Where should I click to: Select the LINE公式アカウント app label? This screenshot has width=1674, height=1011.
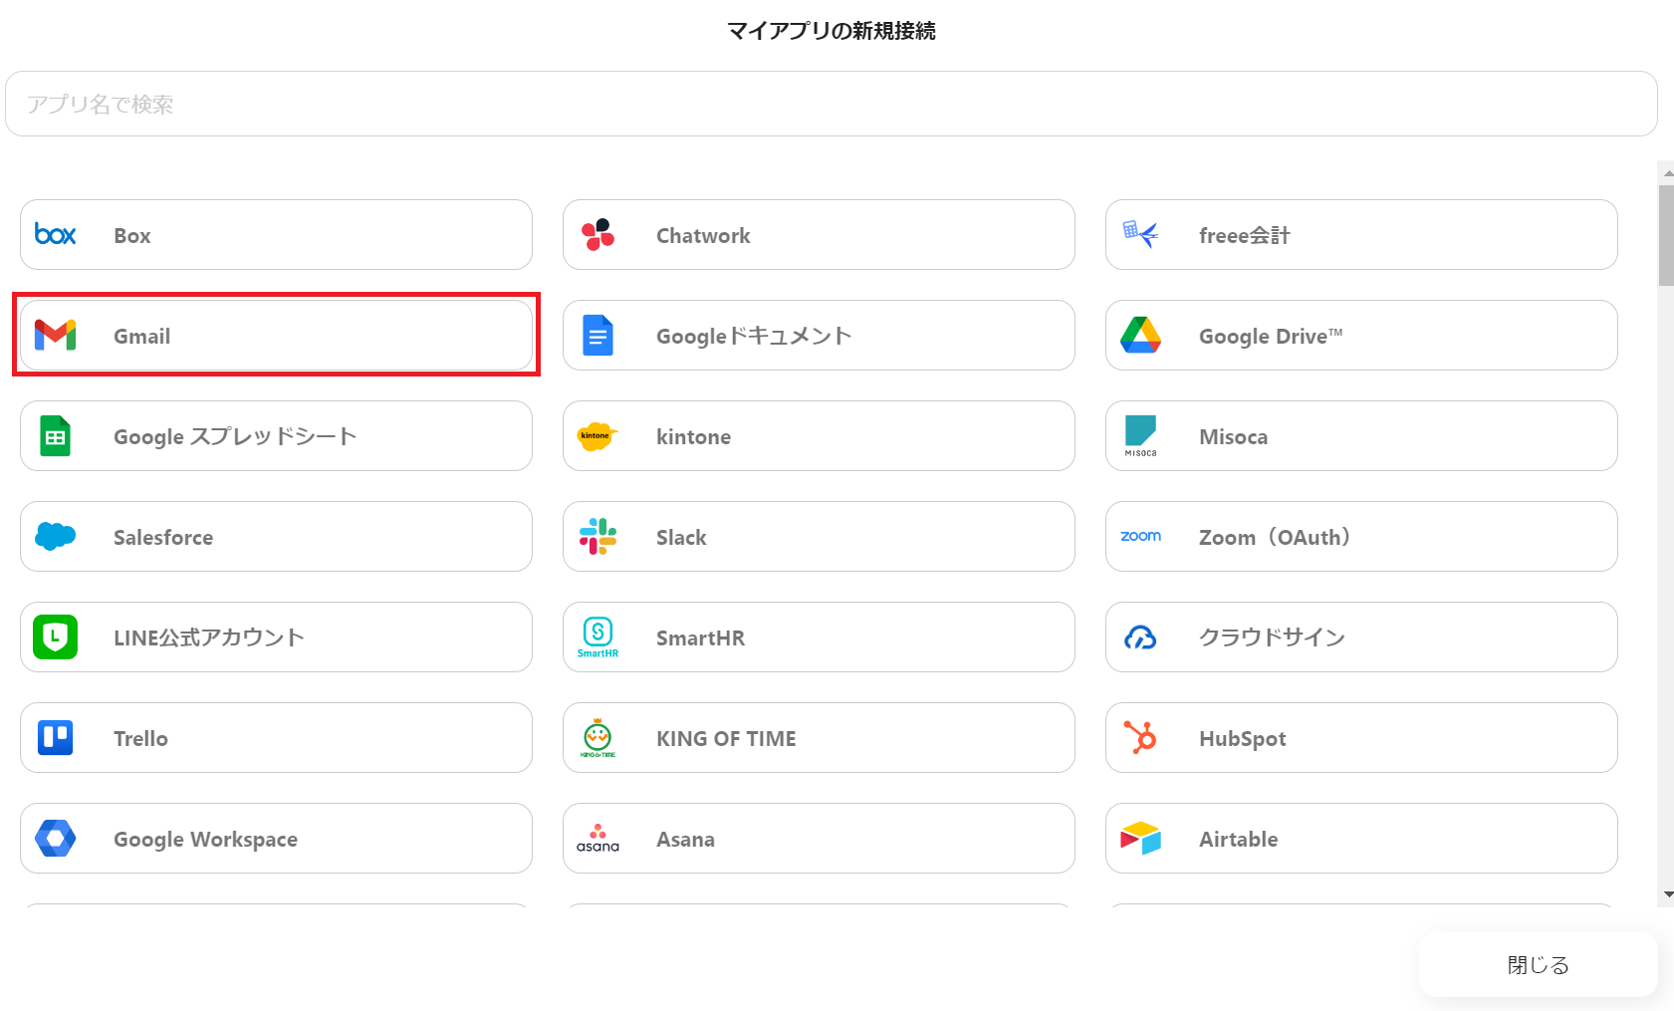[x=209, y=637]
